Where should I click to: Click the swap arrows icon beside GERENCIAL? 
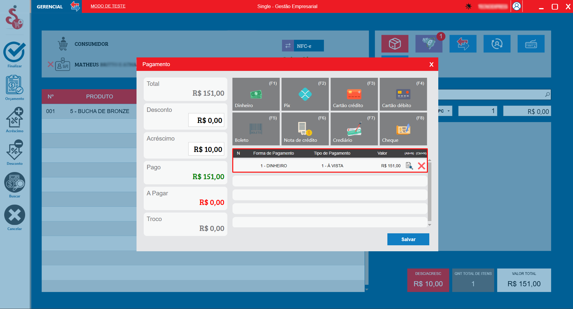tap(75, 6)
